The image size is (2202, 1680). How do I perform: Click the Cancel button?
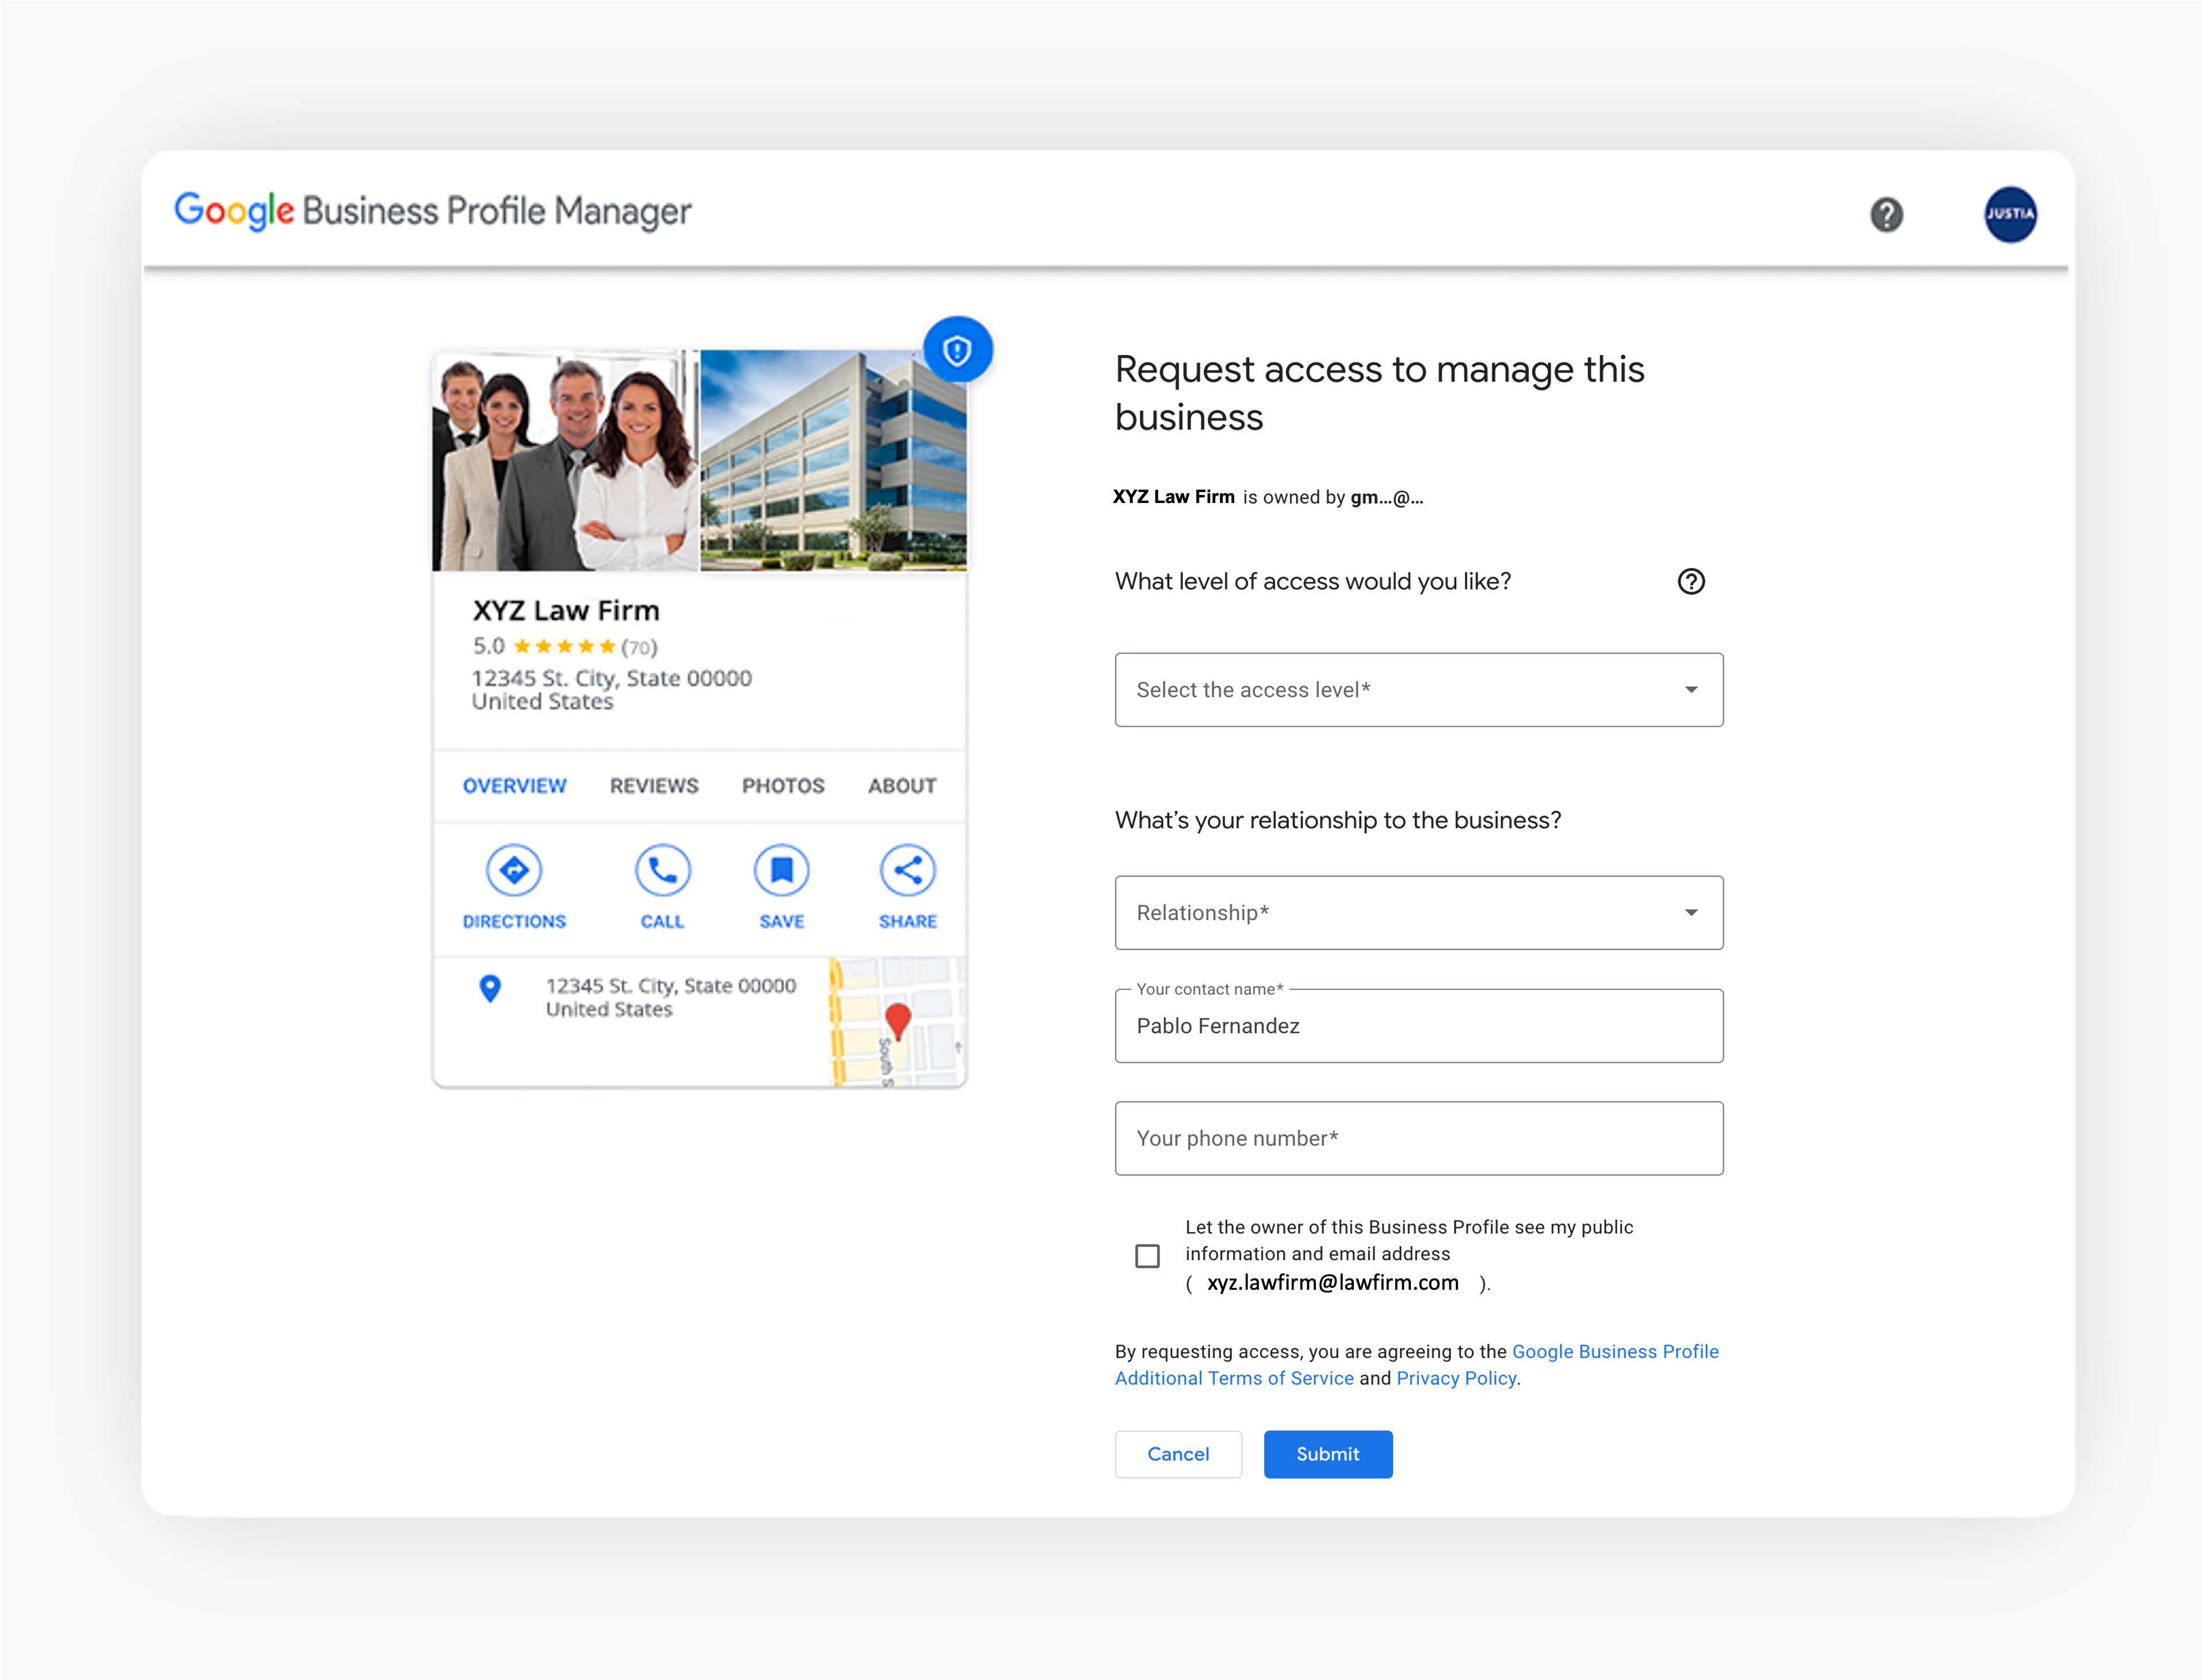[x=1177, y=1454]
